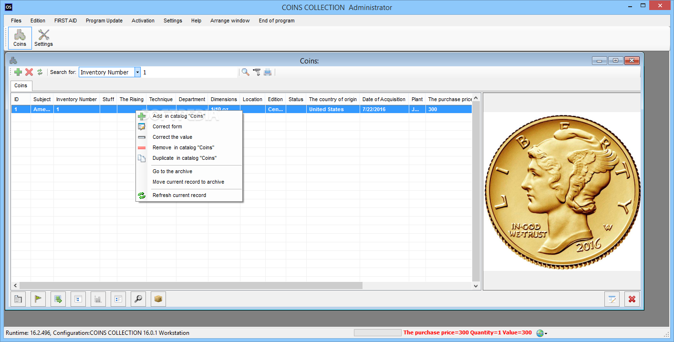
Task: Click the document list icon at bottom left
Action: (x=18, y=299)
